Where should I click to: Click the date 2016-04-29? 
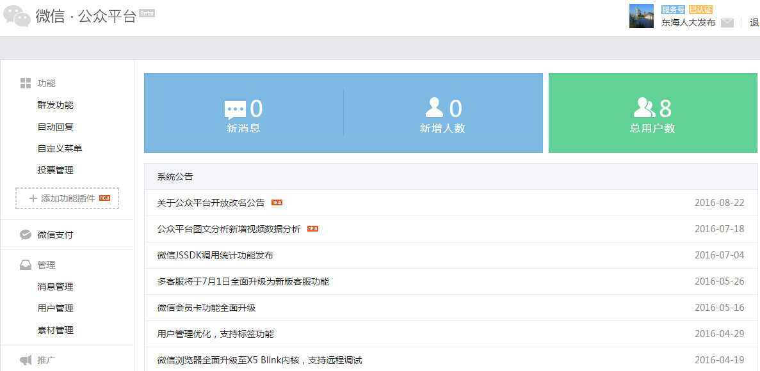719,334
